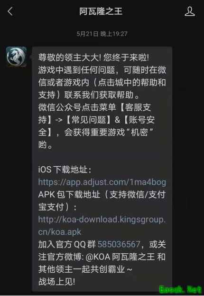Tap the chat title 阿瓦隆之王
The image size is (204, 296).
click(101, 11)
